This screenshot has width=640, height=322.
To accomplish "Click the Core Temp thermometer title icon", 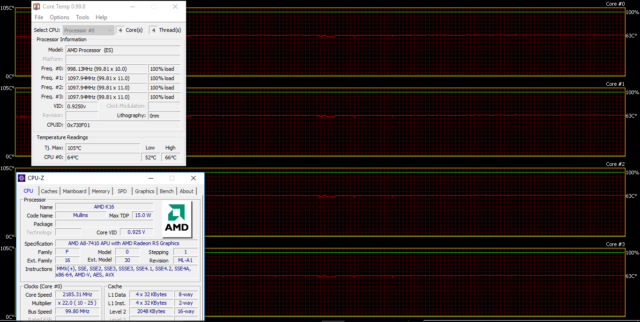I will (x=37, y=7).
